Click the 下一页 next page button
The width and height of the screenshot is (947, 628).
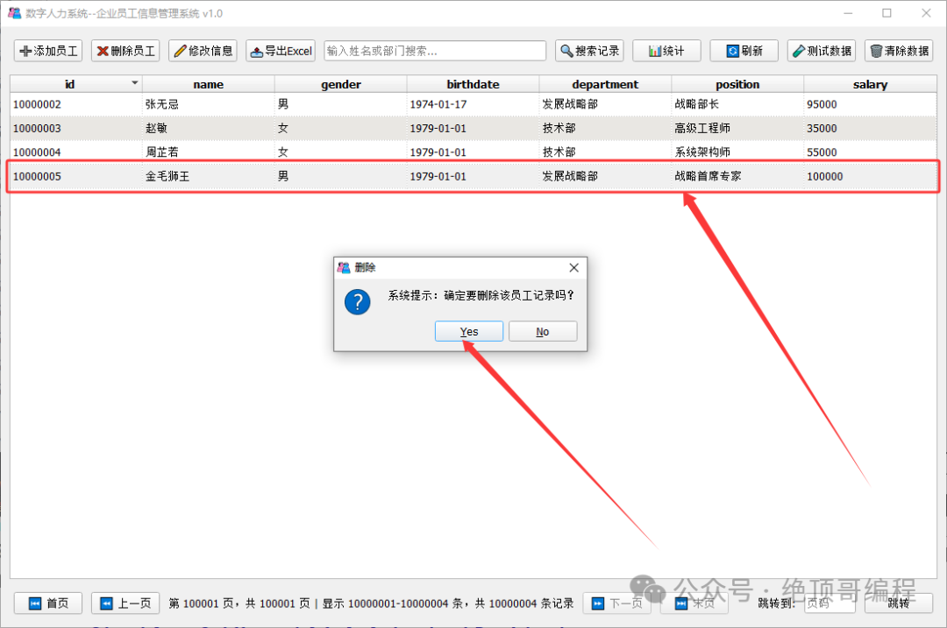pyautogui.click(x=616, y=603)
